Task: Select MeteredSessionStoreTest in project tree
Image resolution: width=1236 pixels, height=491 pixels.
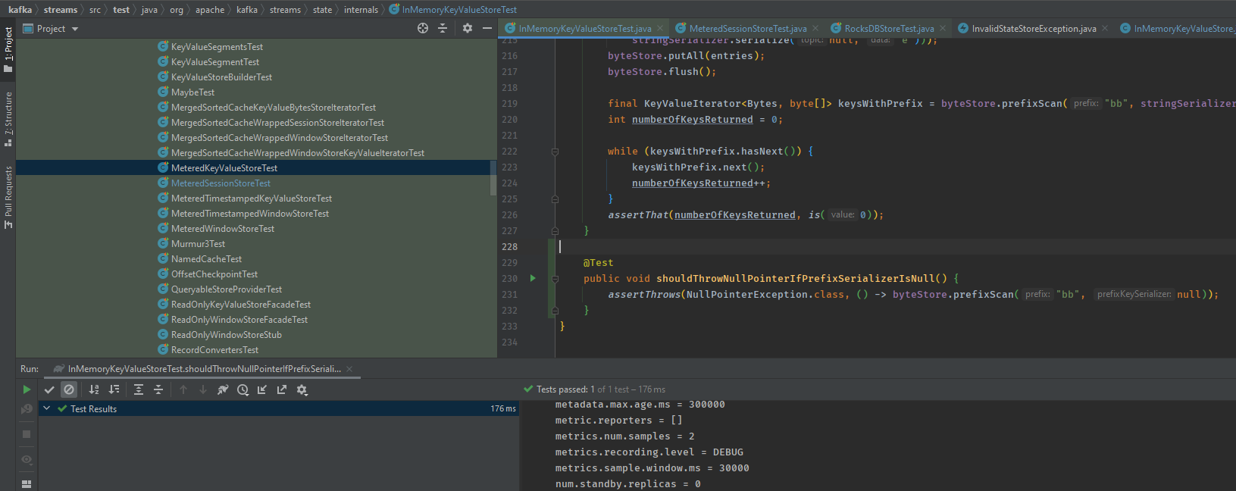Action: (x=221, y=183)
